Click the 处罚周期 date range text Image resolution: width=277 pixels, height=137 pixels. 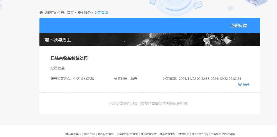[202, 79]
